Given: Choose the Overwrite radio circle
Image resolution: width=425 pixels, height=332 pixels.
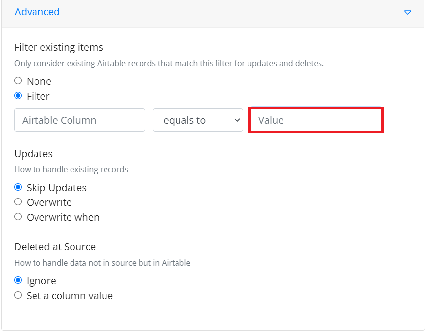Looking at the screenshot, I should (x=18, y=202).
